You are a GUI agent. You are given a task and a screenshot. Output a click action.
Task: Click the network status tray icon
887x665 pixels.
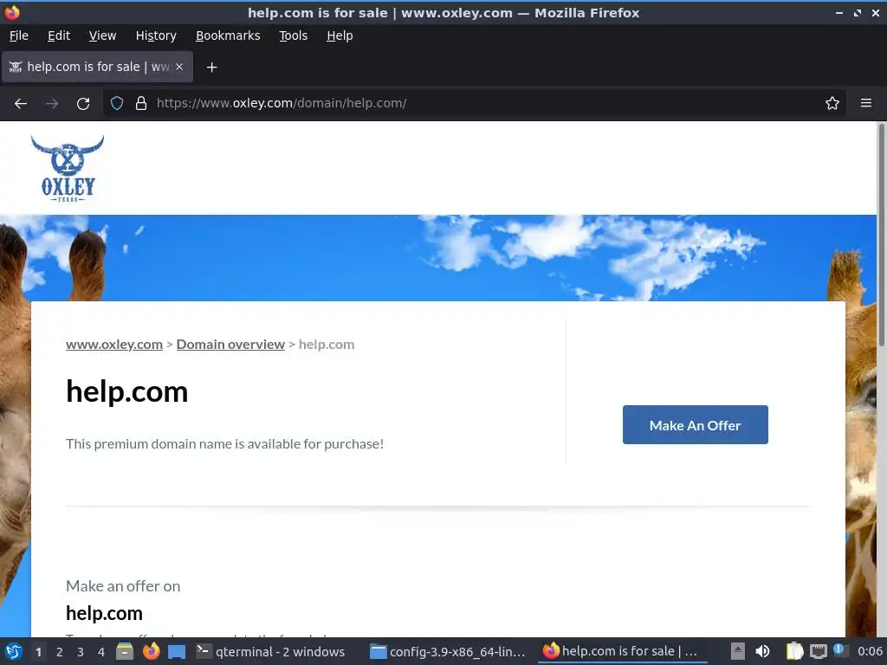tap(818, 651)
